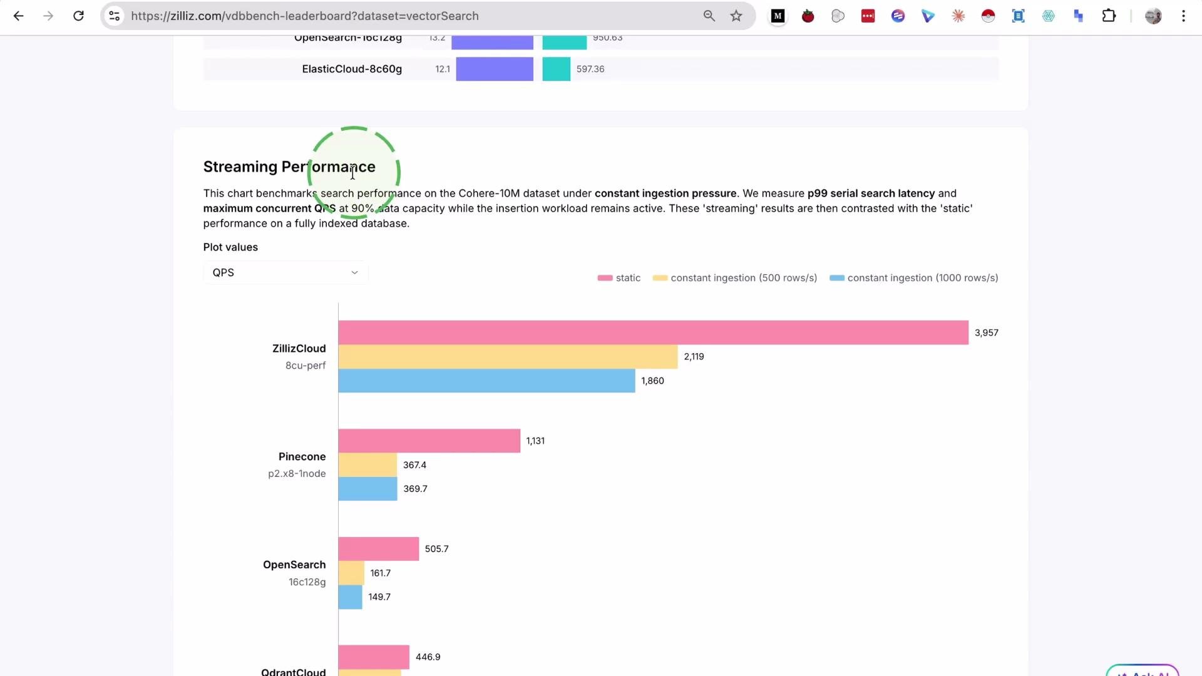Screen dimensions: 1202x676
Task: Toggle 'constant ingestion (1000 rows/s)' legend series
Action: coord(913,278)
